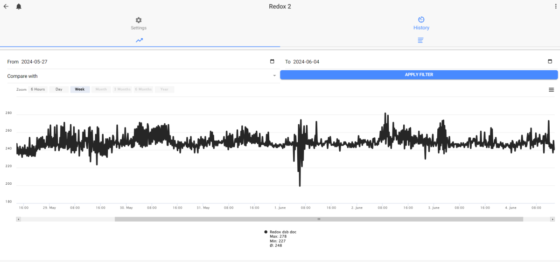This screenshot has height=262, width=560.
Task: Open the notifications bell
Action: (19, 7)
